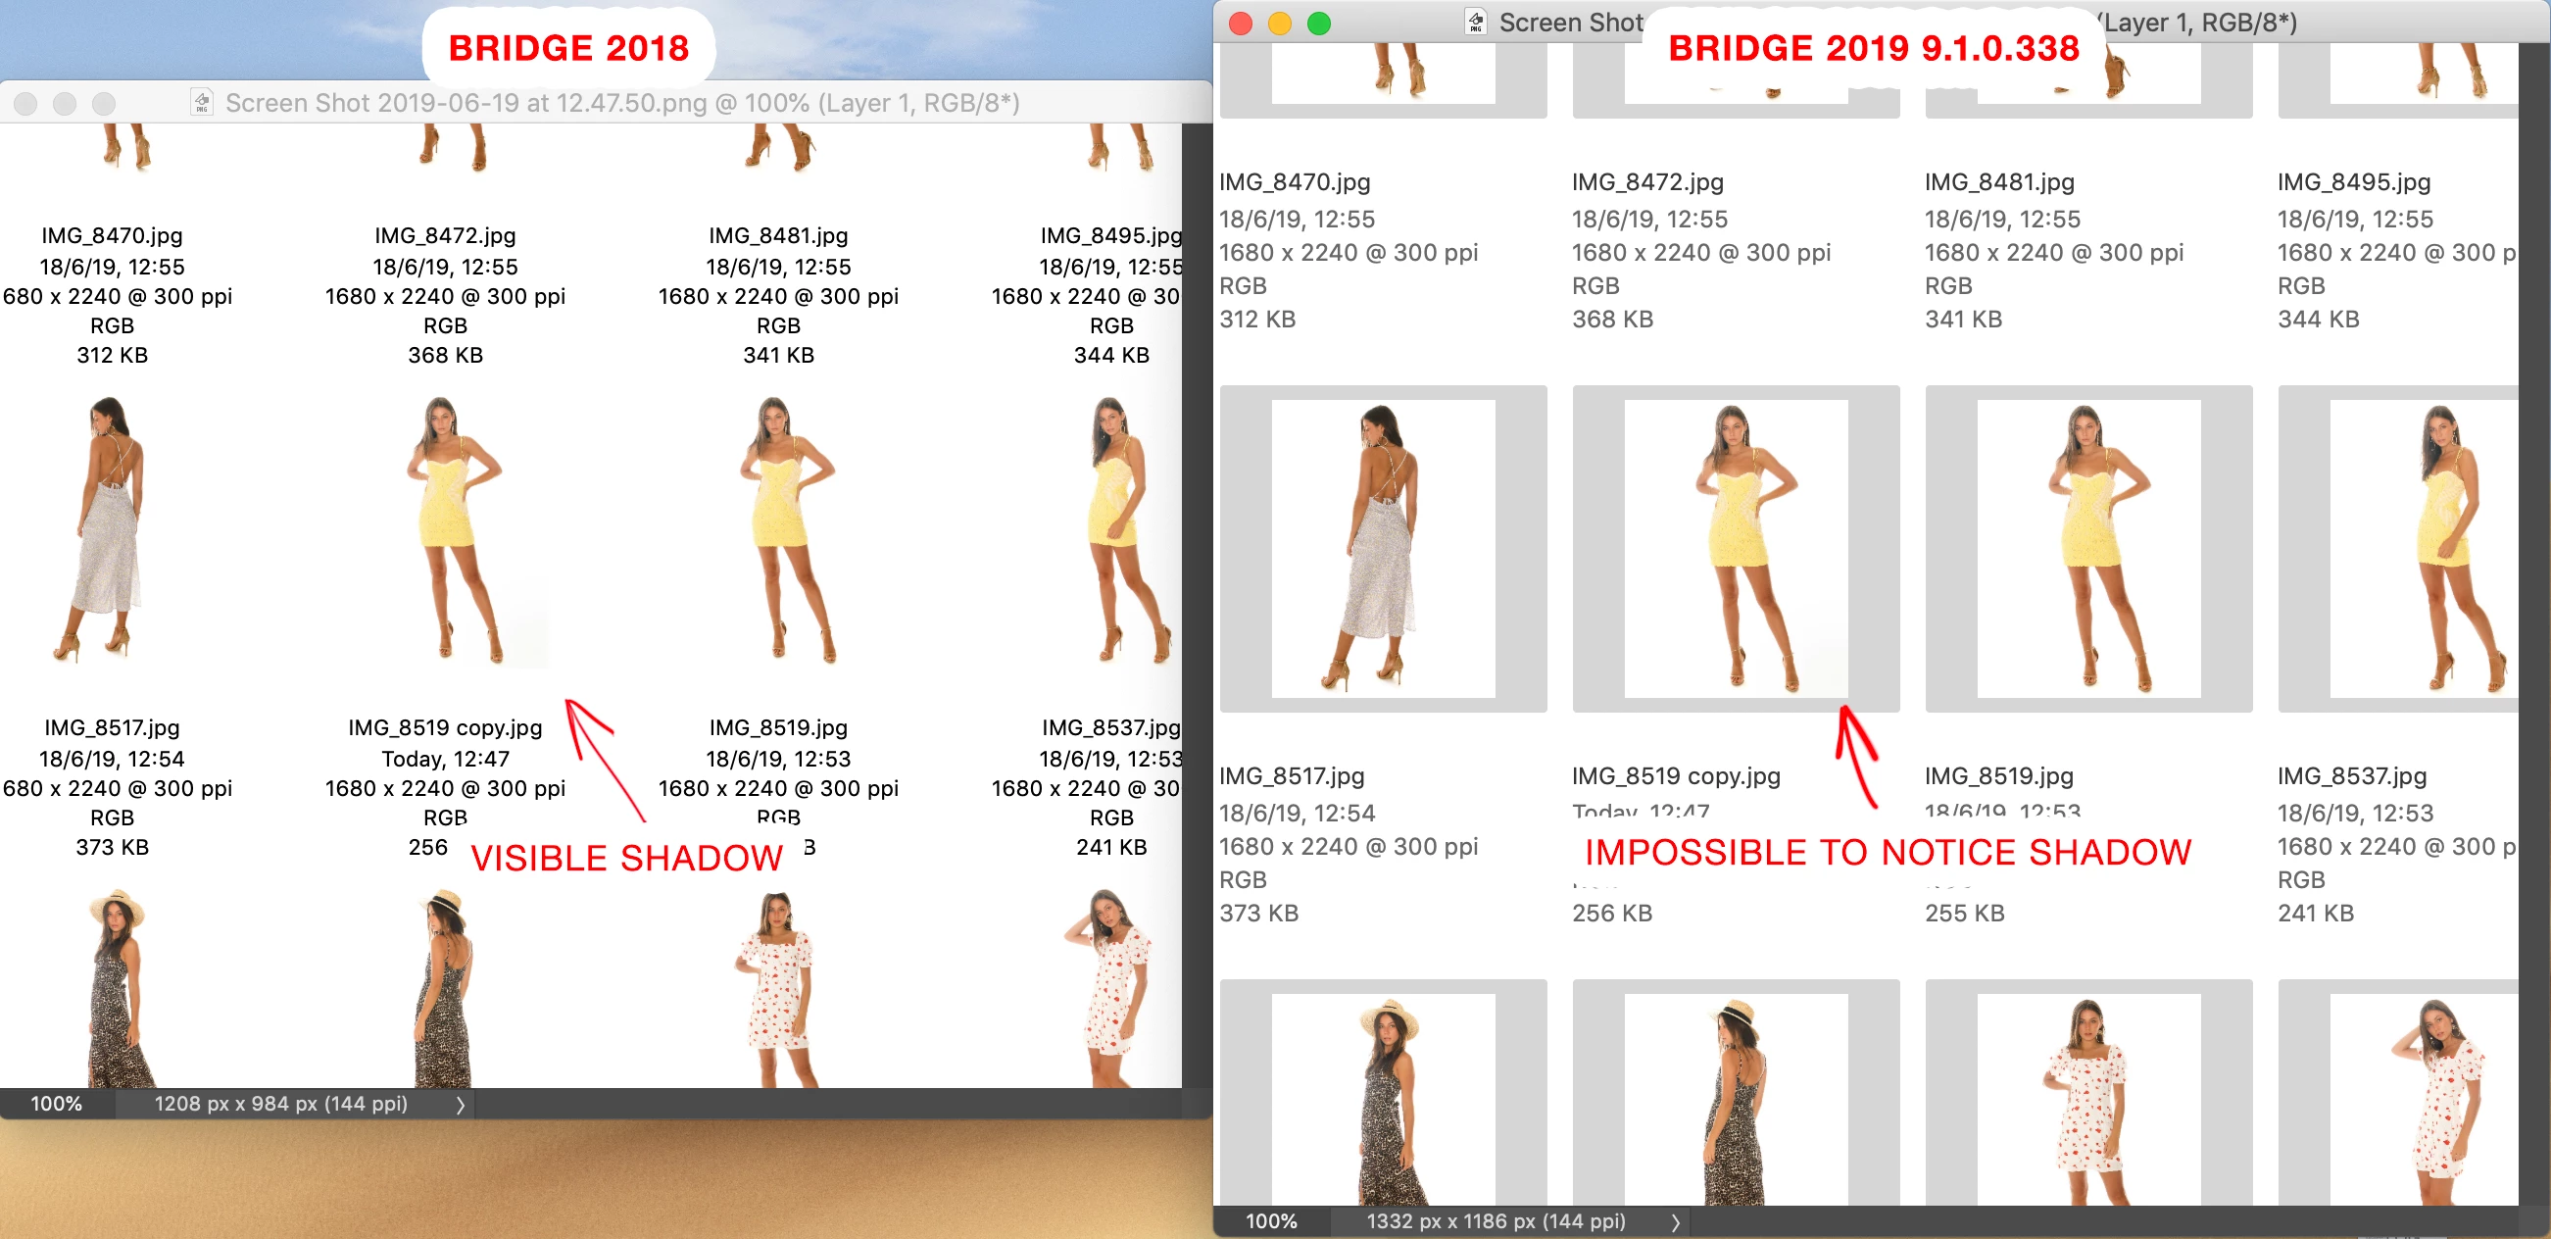
Task: Close the right Screen Shot window
Action: [x=1241, y=24]
